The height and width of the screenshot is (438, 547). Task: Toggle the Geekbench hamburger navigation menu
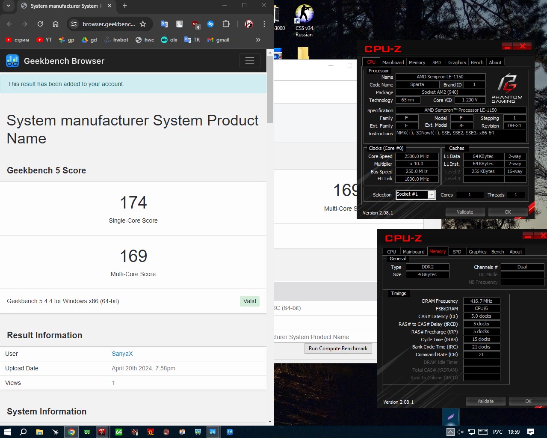click(x=250, y=61)
